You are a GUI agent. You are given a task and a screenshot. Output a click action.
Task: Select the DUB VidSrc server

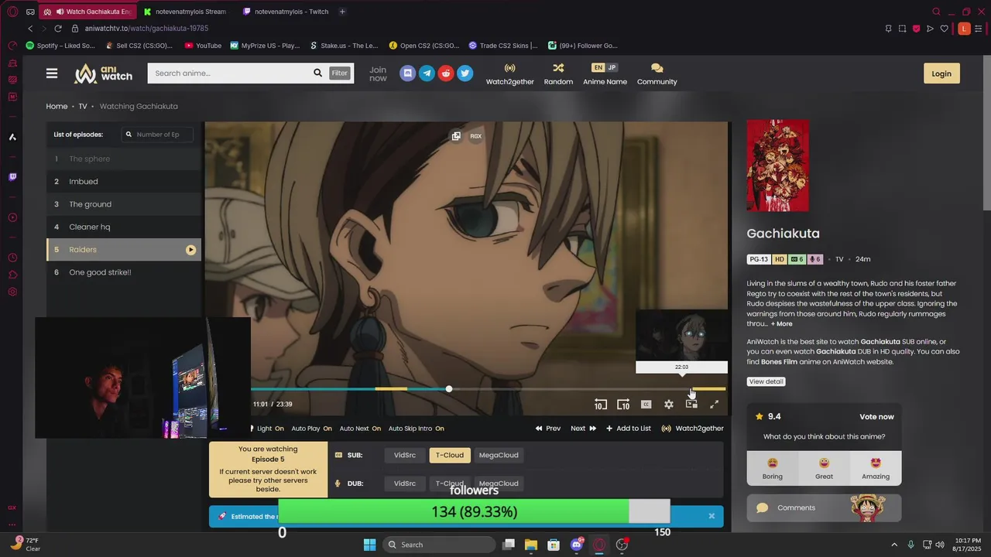point(405,484)
